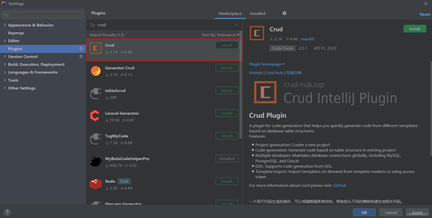
Task: Click the help question mark icon
Action: 7,212
